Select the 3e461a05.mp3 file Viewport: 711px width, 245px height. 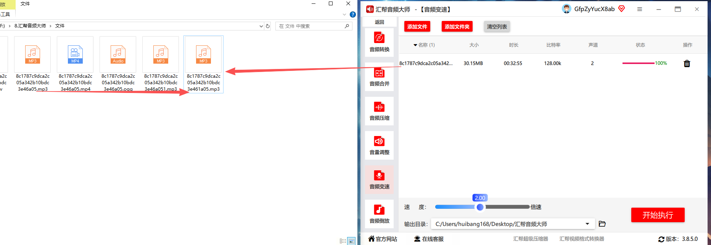pos(203,64)
